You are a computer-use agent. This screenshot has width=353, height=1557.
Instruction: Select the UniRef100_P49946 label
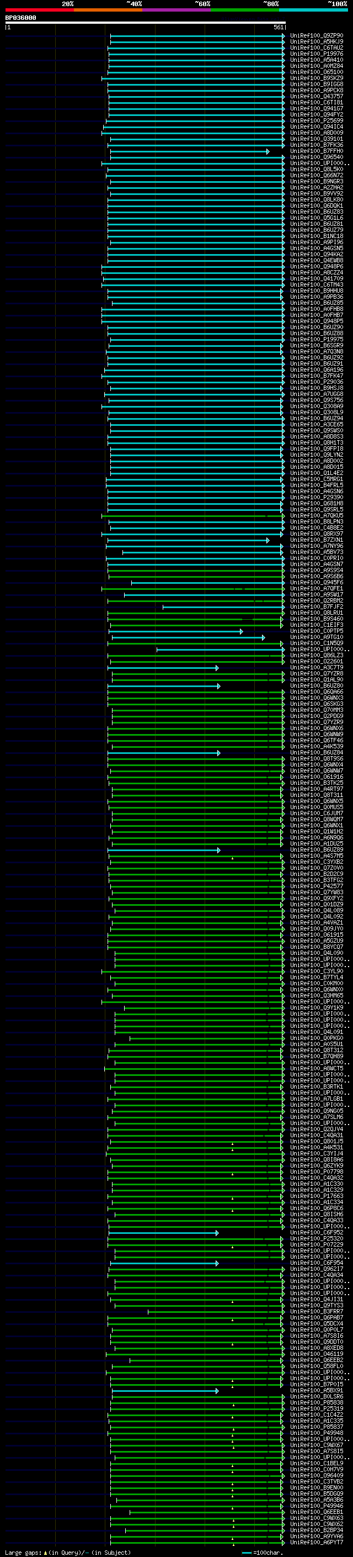pos(316,1506)
